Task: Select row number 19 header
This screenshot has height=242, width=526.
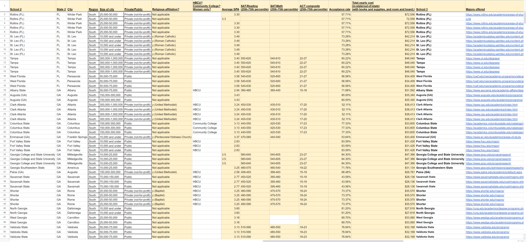Action: click(x=5, y=90)
